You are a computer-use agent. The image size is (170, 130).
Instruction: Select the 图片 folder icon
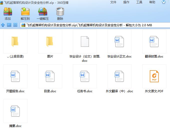(49, 41)
